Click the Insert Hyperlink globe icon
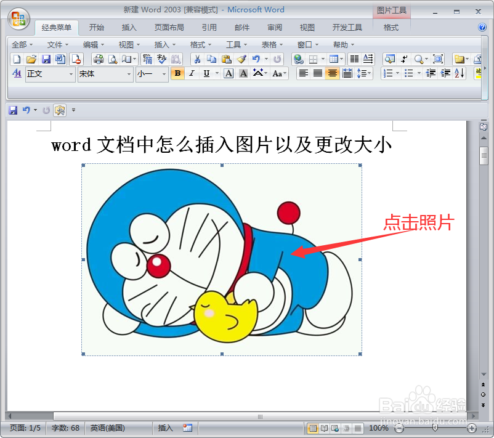This screenshot has width=494, height=438. click(x=298, y=59)
